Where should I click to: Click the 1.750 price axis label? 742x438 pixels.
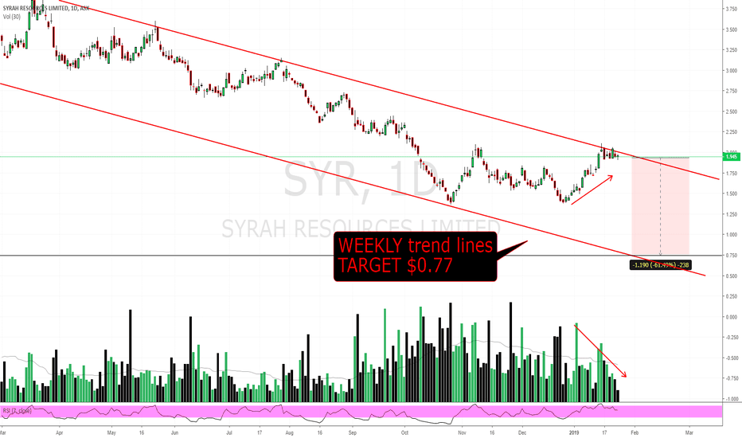point(731,174)
